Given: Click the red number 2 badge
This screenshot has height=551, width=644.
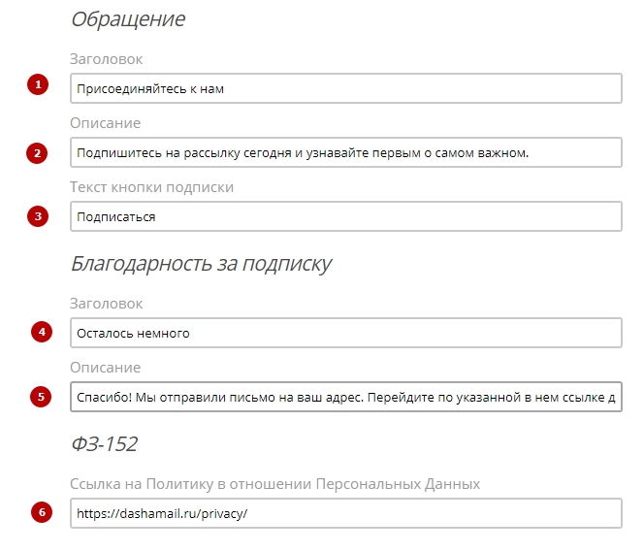Looking at the screenshot, I should pyautogui.click(x=38, y=152).
